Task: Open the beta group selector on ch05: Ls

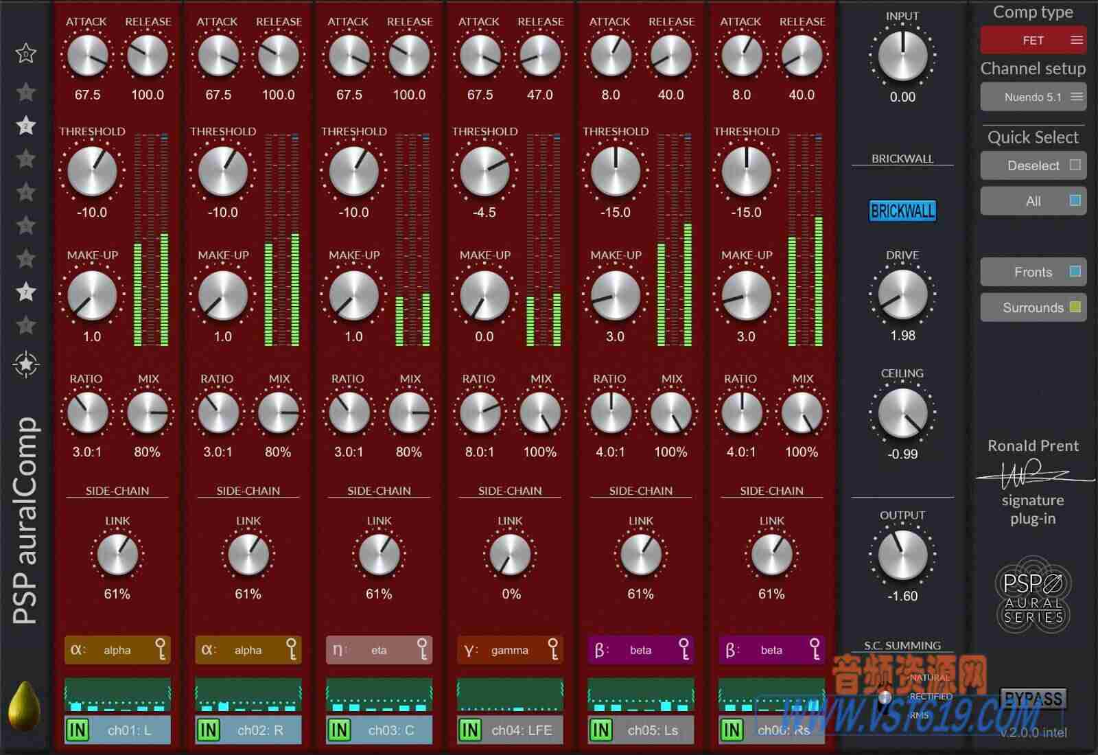Action: click(x=641, y=650)
